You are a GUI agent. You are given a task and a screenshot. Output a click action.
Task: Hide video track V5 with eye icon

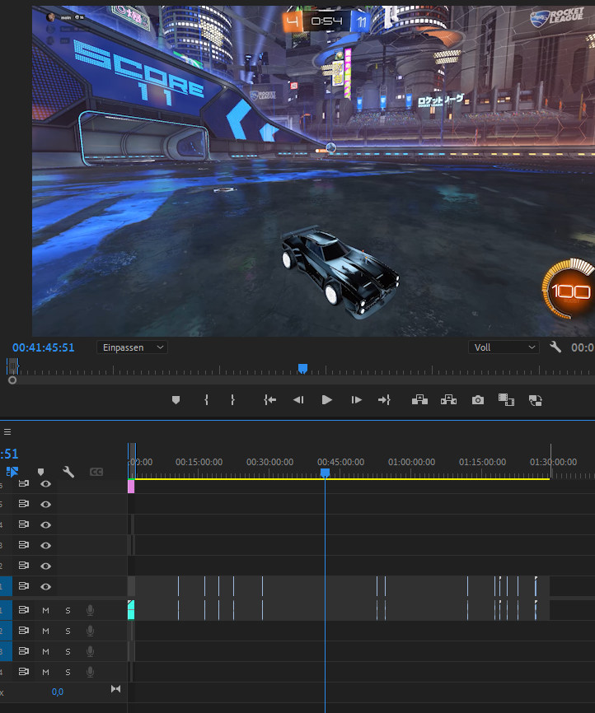(45, 504)
